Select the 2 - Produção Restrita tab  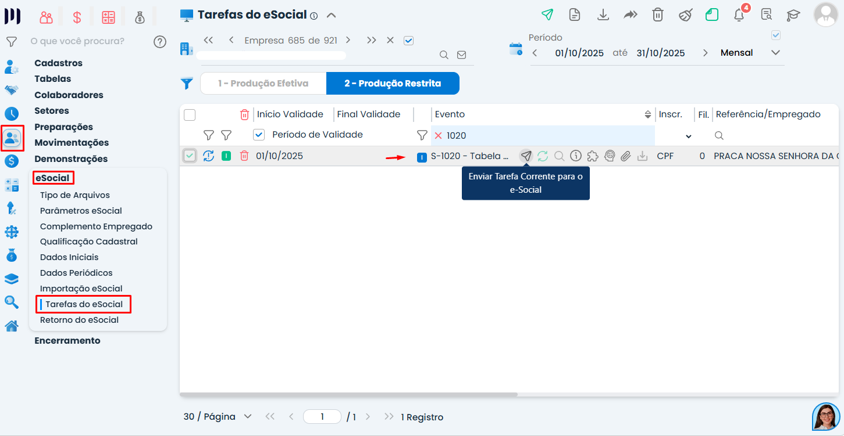(393, 84)
